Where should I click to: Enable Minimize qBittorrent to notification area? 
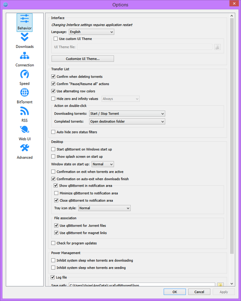(56, 193)
